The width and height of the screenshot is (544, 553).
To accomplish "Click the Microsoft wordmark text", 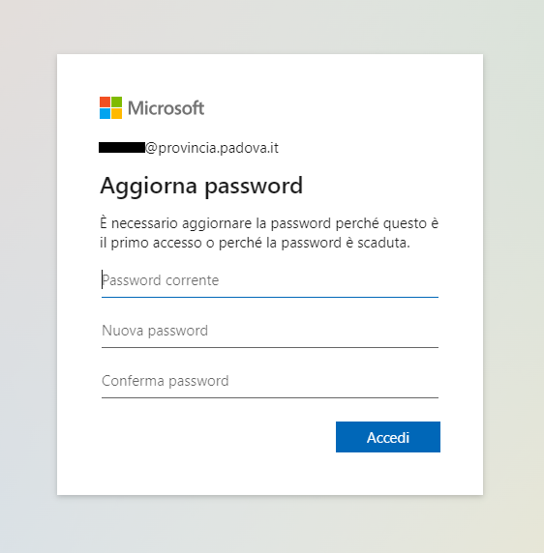I will 166,108.
